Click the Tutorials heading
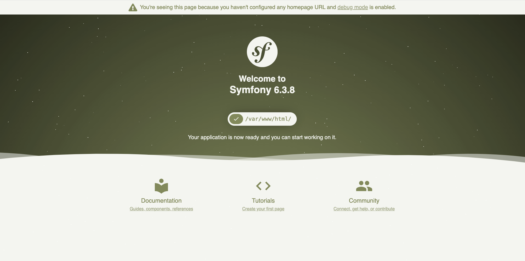 (263, 201)
